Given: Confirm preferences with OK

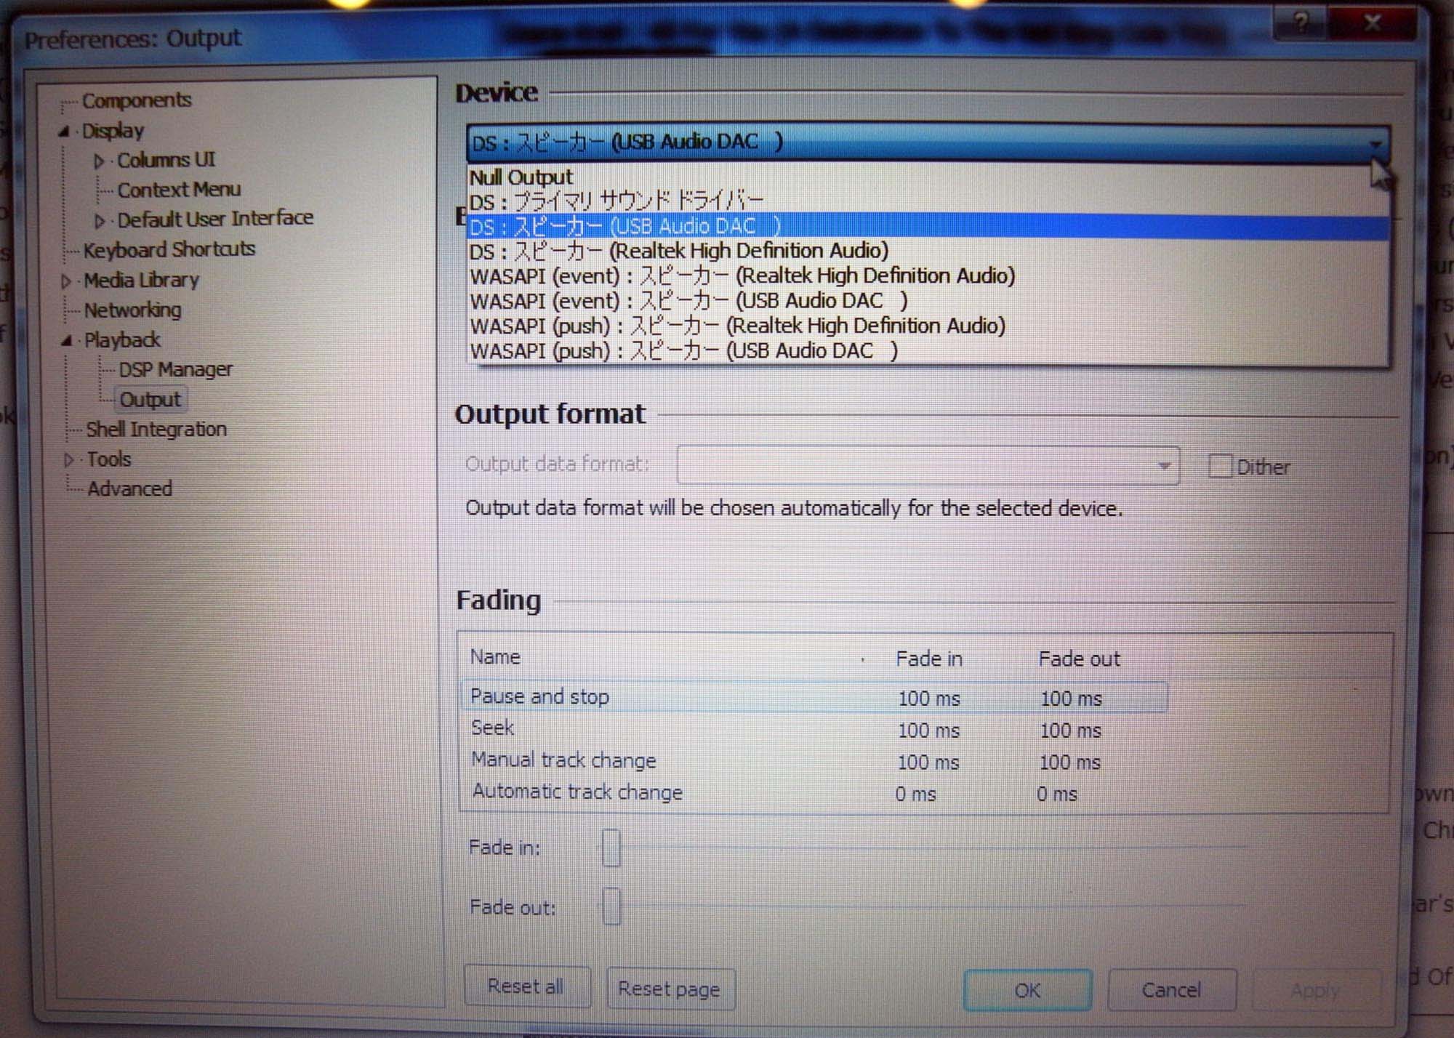Looking at the screenshot, I should [x=1027, y=990].
